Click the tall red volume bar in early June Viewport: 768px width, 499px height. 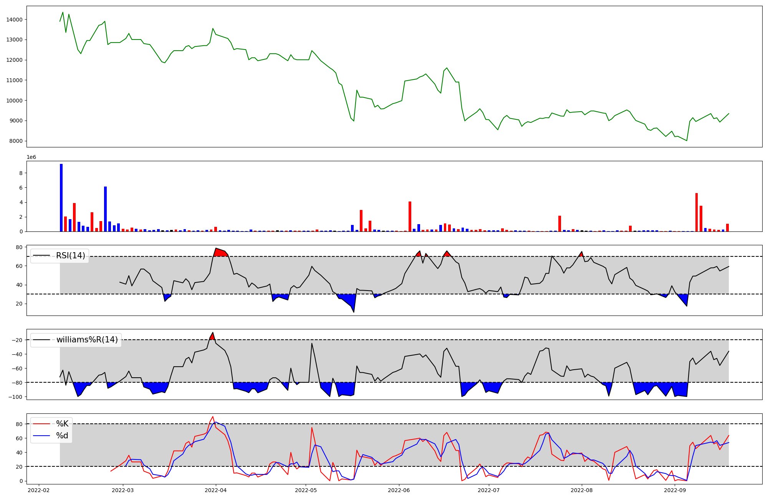410,216
